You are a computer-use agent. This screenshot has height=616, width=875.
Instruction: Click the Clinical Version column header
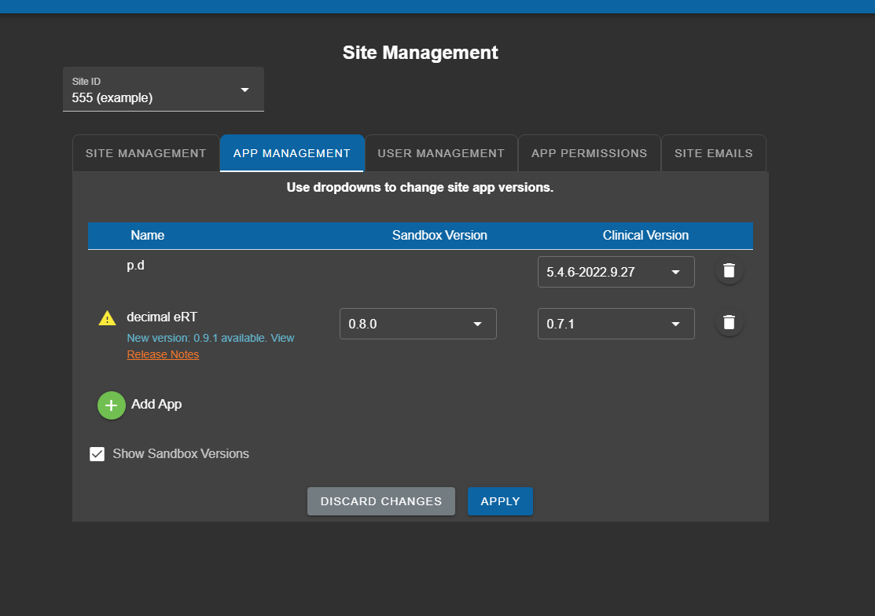point(645,235)
